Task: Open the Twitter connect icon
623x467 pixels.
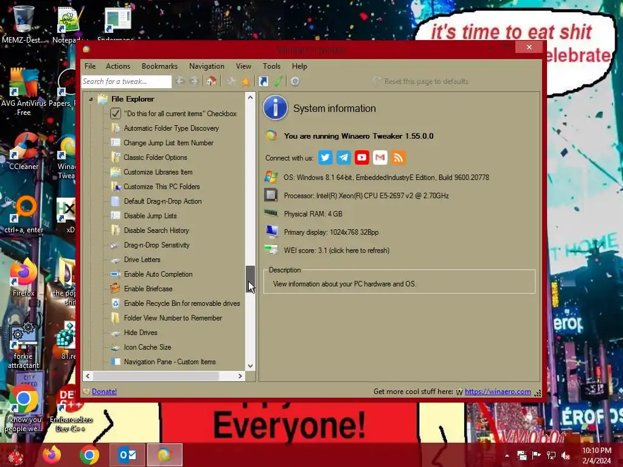Action: click(x=325, y=157)
